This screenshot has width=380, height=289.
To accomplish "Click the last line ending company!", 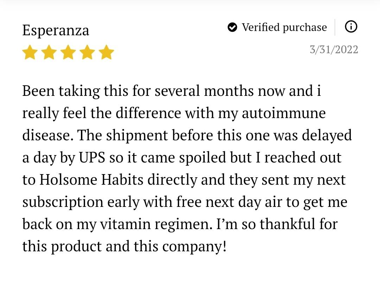I will (x=125, y=247).
